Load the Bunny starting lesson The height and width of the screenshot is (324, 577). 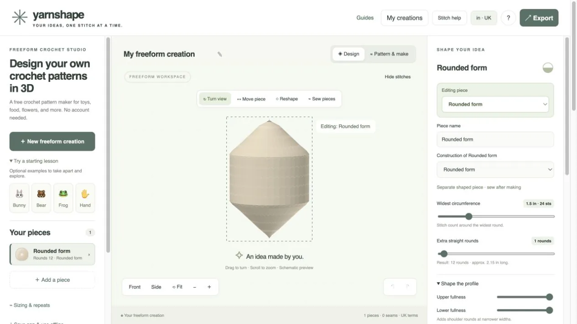20,198
